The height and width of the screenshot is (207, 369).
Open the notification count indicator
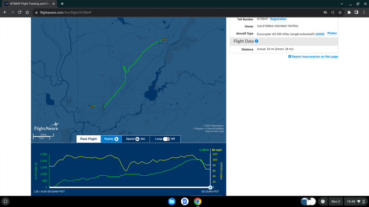pos(323,201)
